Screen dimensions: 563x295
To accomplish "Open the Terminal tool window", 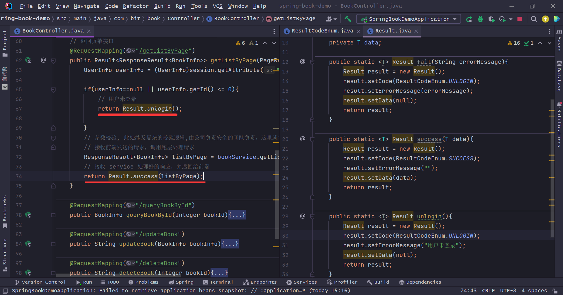I will [x=218, y=282].
